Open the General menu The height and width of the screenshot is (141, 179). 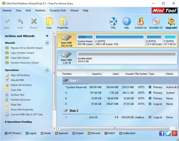(x=7, y=11)
